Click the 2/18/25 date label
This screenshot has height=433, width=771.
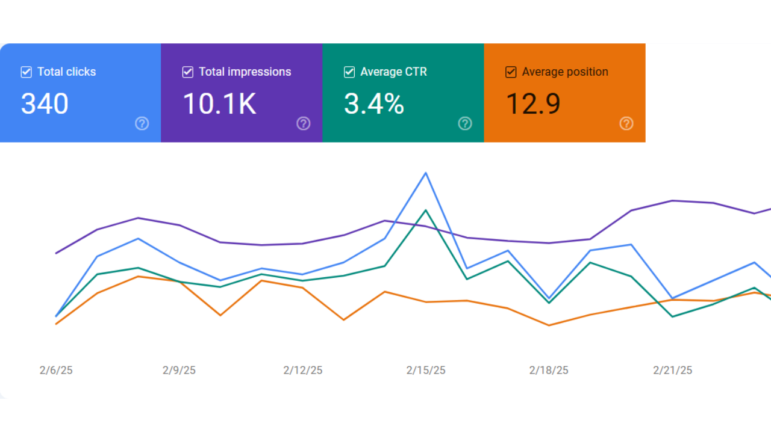click(549, 370)
